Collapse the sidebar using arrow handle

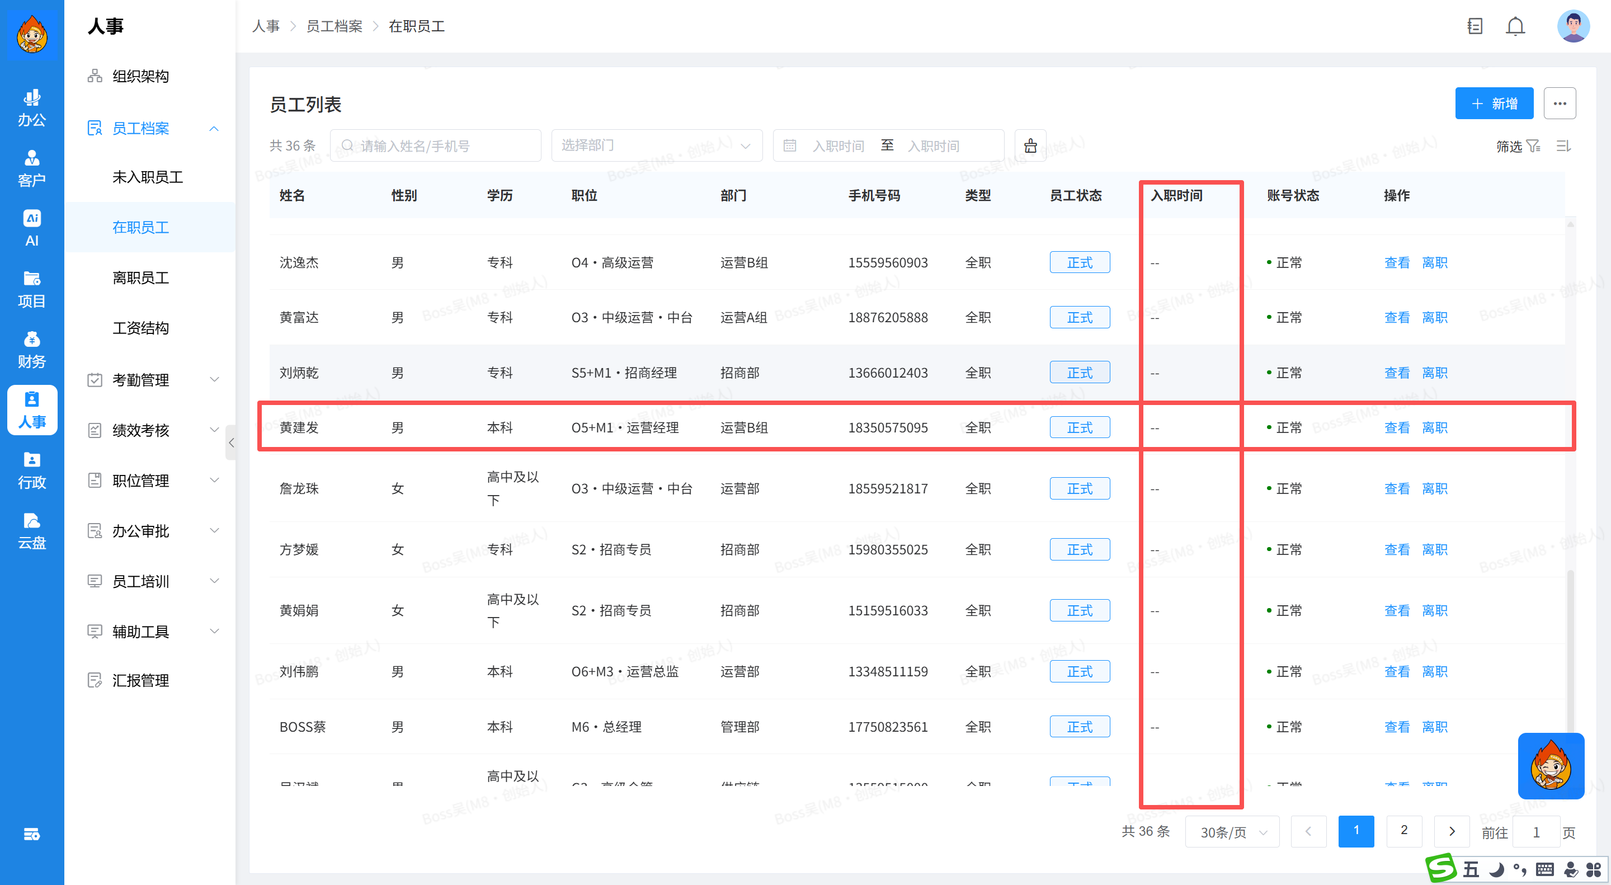tap(231, 442)
